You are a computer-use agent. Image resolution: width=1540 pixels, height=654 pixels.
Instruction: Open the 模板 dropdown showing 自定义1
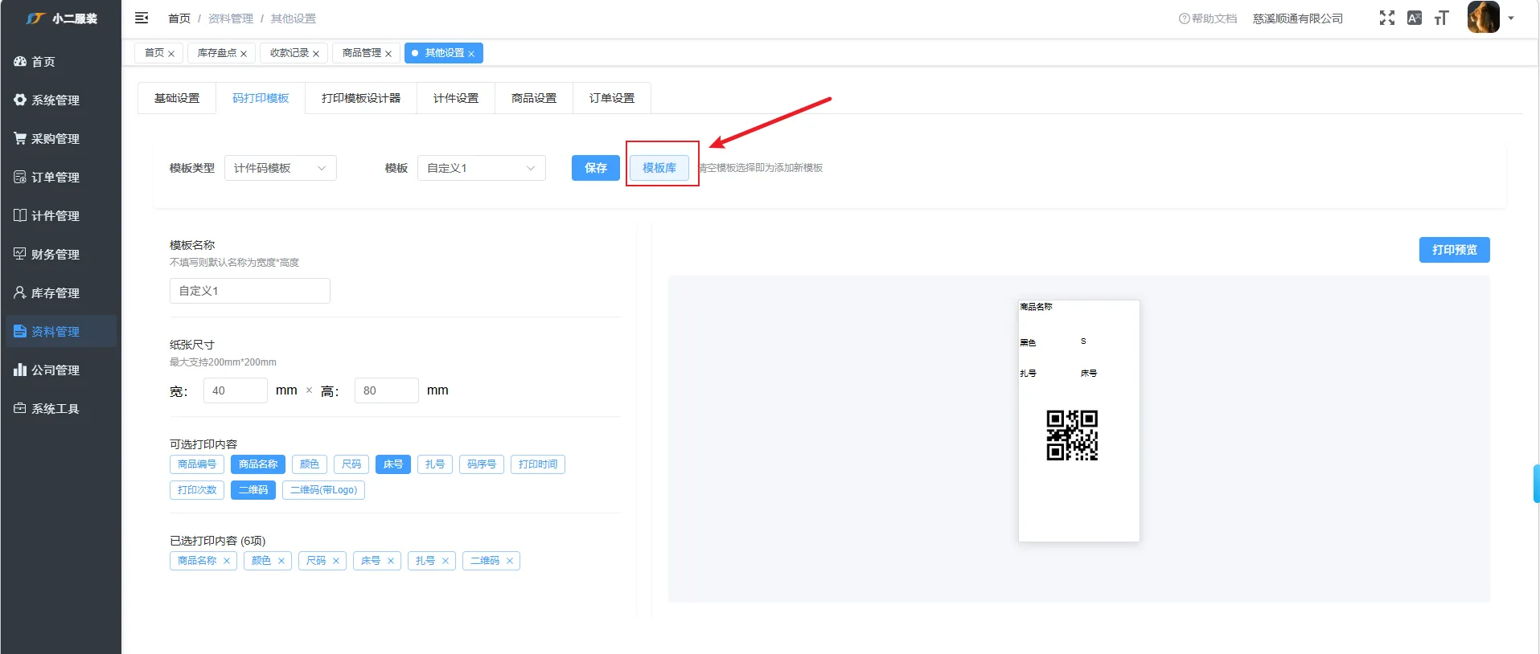(481, 168)
